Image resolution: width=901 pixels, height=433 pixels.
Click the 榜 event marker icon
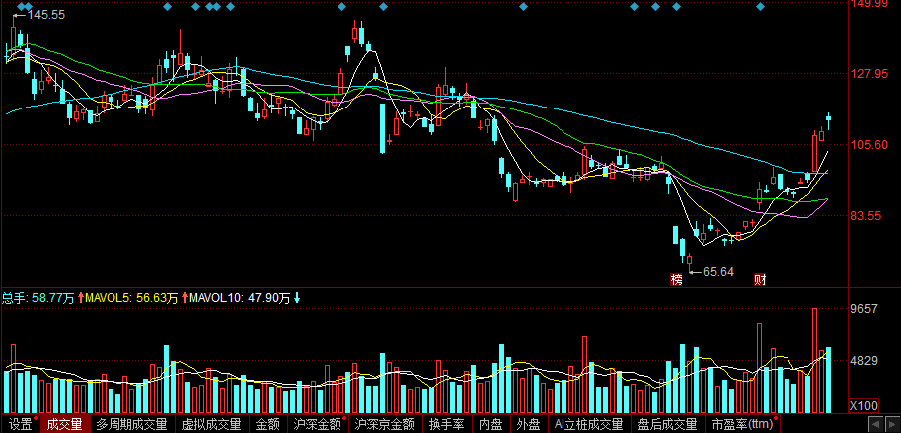(676, 281)
